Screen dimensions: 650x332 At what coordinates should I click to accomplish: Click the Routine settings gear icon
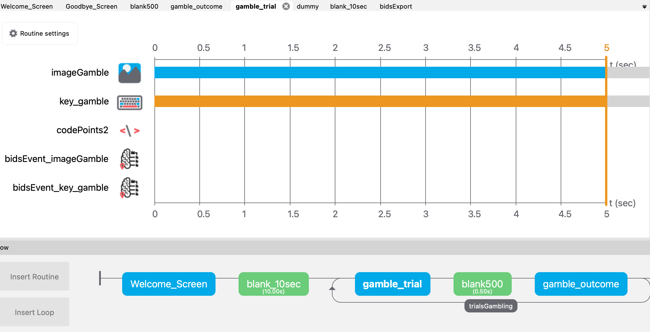click(x=13, y=33)
